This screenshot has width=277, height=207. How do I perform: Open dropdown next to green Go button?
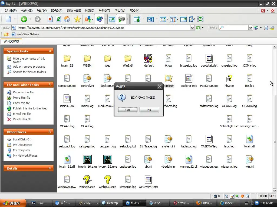pos(203,28)
